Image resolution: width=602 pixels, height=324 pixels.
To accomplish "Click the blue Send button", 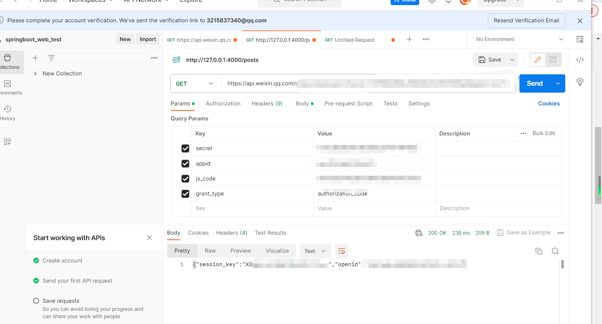I will tap(535, 83).
